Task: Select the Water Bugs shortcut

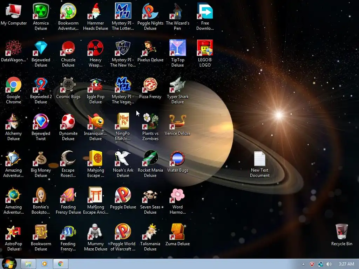Action: tap(177, 159)
